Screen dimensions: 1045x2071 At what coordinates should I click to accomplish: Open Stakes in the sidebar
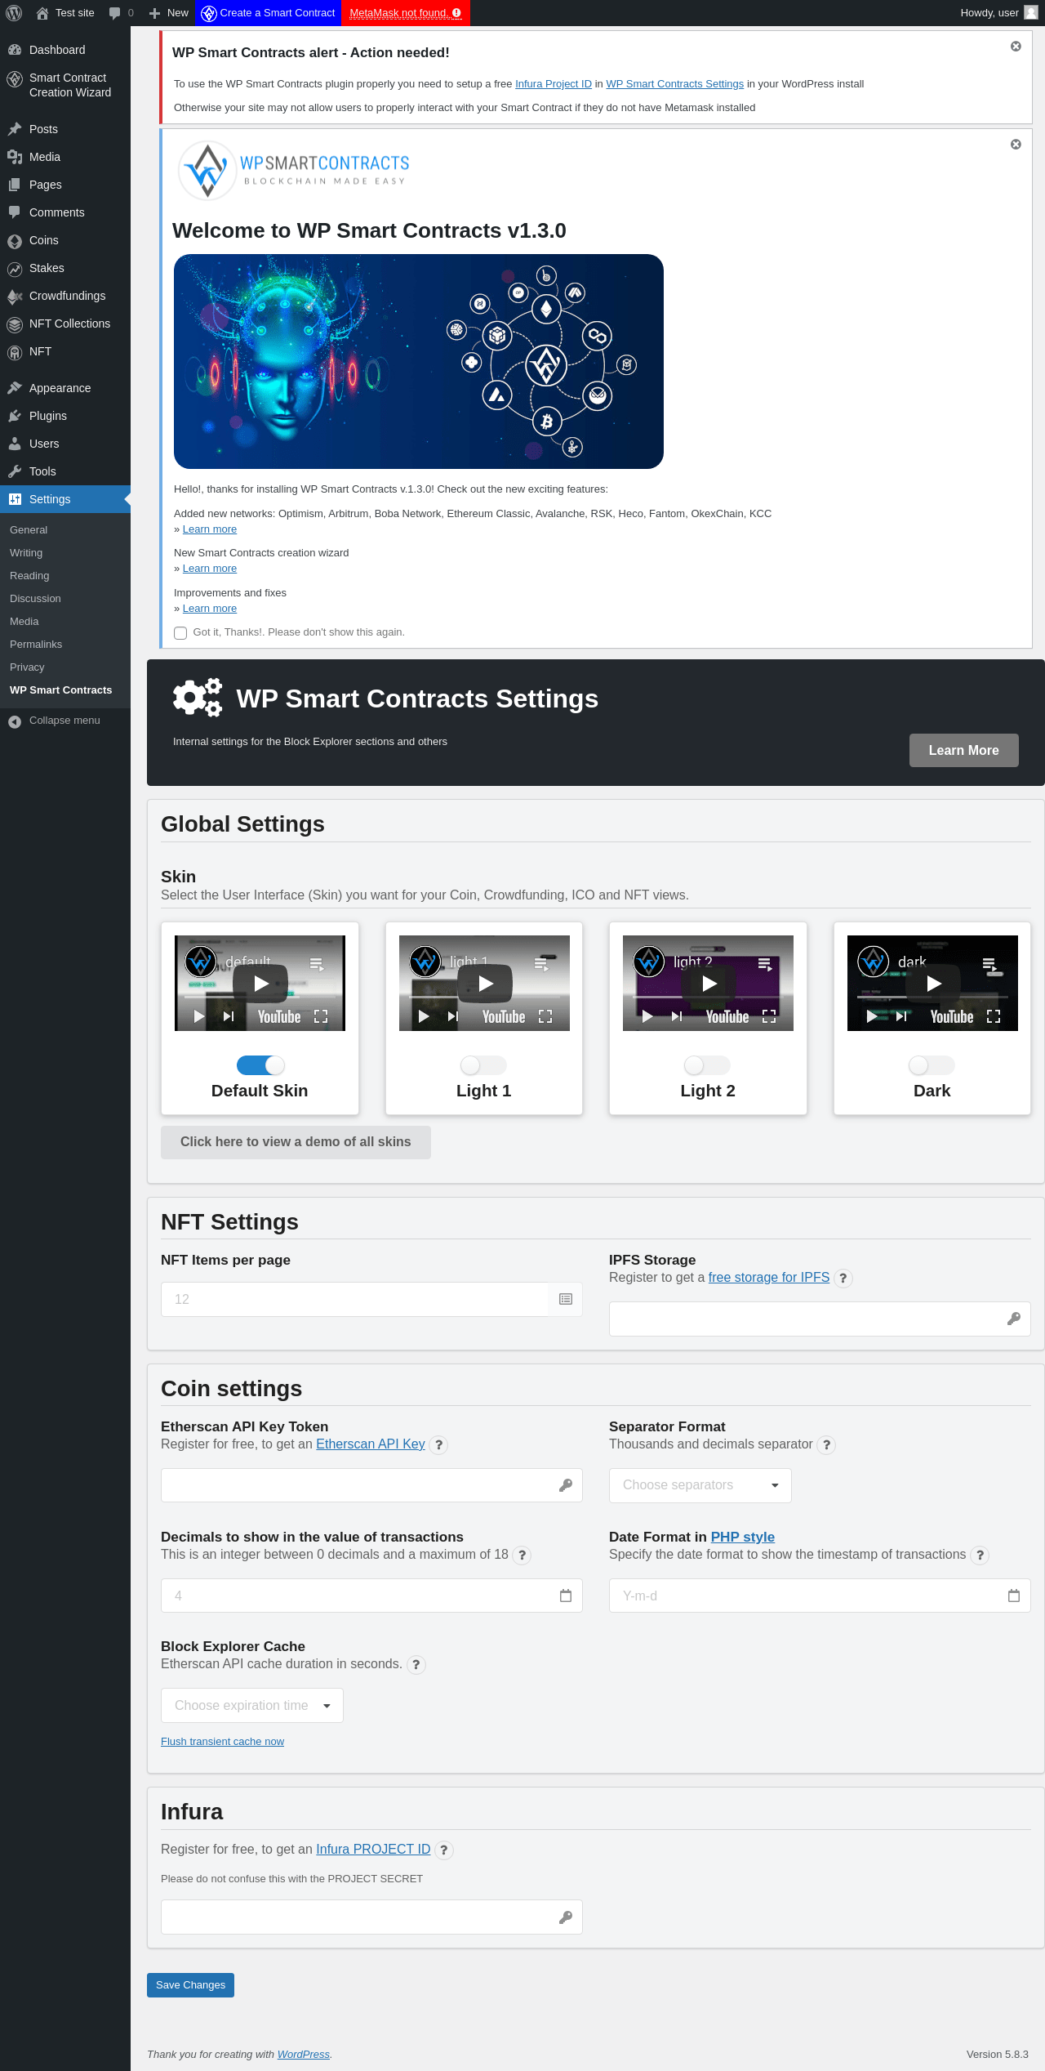pyautogui.click(x=65, y=268)
